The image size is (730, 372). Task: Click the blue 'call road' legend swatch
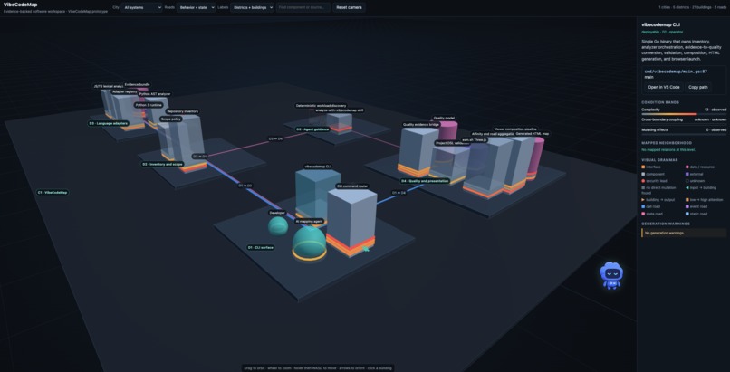coord(643,206)
